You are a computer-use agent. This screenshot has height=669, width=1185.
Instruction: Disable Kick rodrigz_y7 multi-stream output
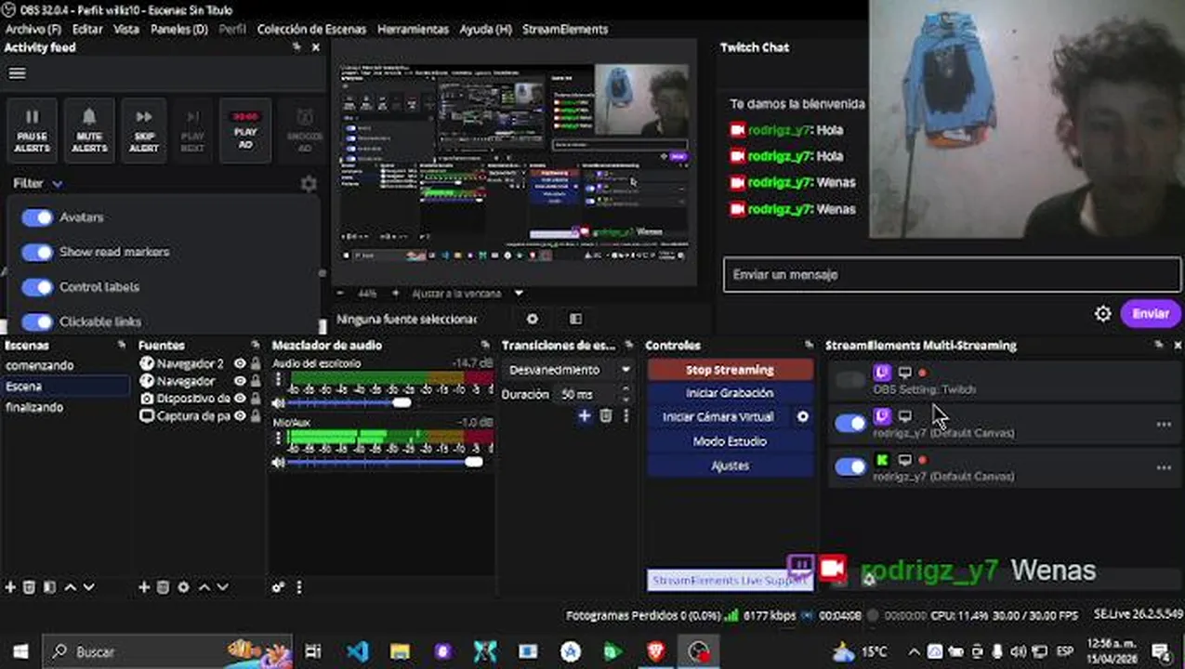point(850,466)
